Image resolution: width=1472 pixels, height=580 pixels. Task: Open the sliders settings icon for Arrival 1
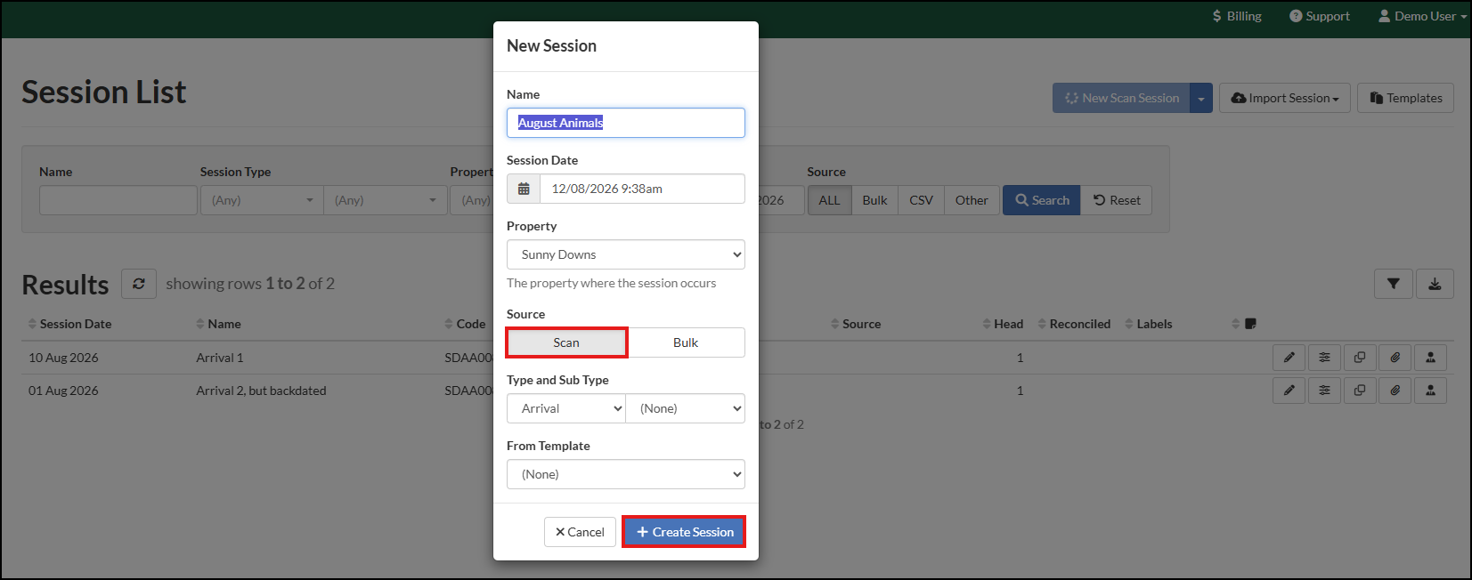(x=1324, y=358)
